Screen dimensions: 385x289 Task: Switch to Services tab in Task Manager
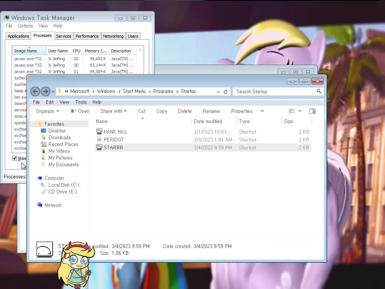point(64,36)
